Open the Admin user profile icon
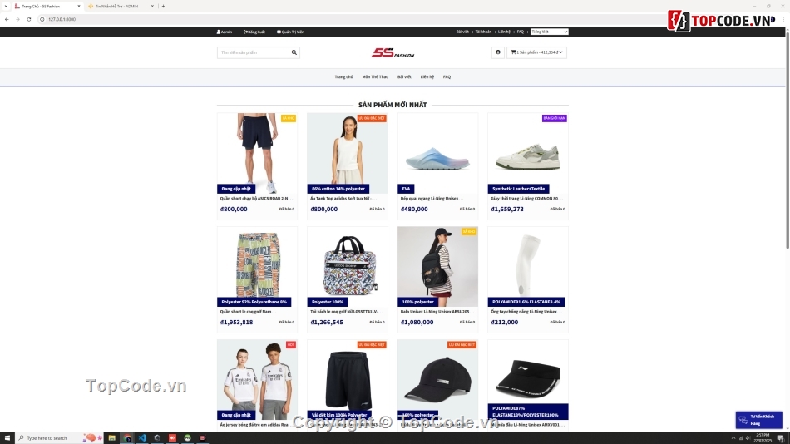 218,32
